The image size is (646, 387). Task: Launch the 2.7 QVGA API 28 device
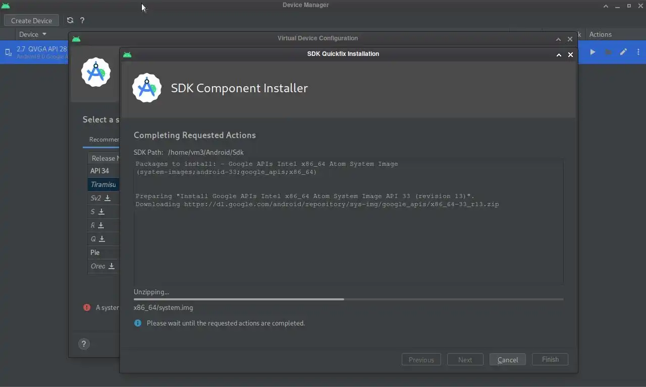click(x=593, y=52)
